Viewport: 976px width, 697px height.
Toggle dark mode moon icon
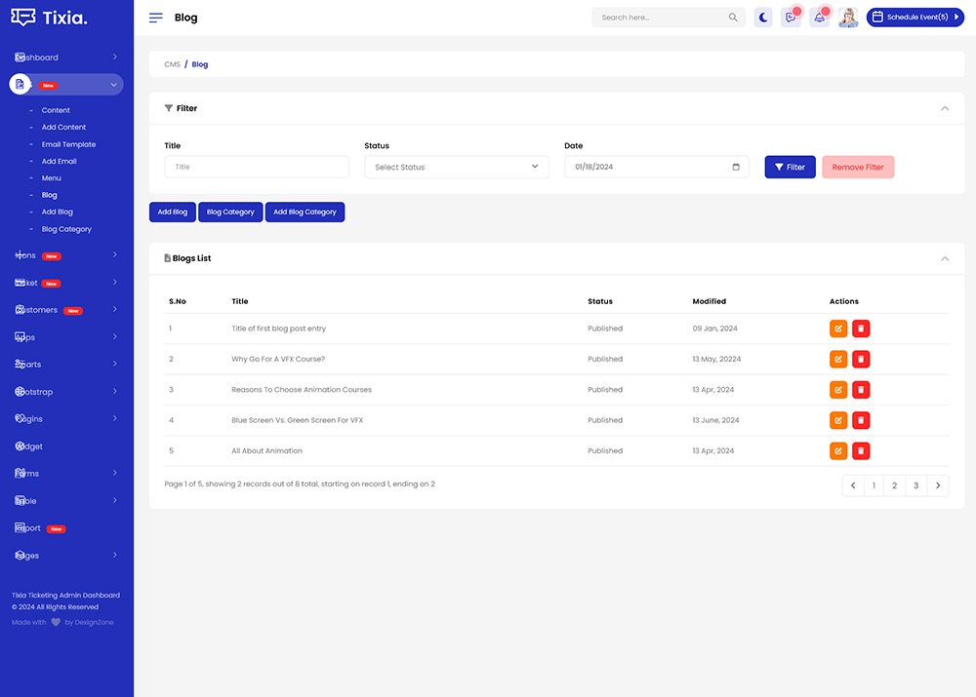(x=763, y=18)
